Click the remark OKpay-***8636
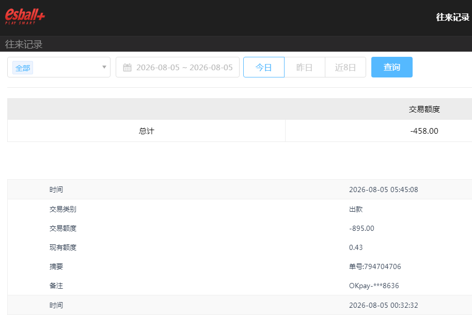472x315 pixels. click(x=374, y=286)
